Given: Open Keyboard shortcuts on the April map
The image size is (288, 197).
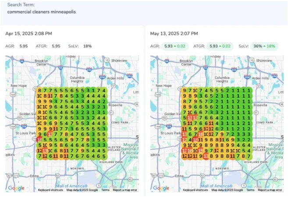Looking at the screenshot, I should click(x=51, y=190).
